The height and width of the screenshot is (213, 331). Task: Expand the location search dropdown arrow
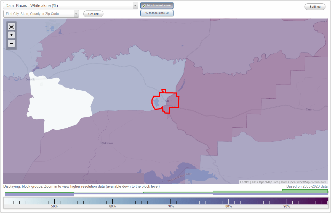point(76,14)
